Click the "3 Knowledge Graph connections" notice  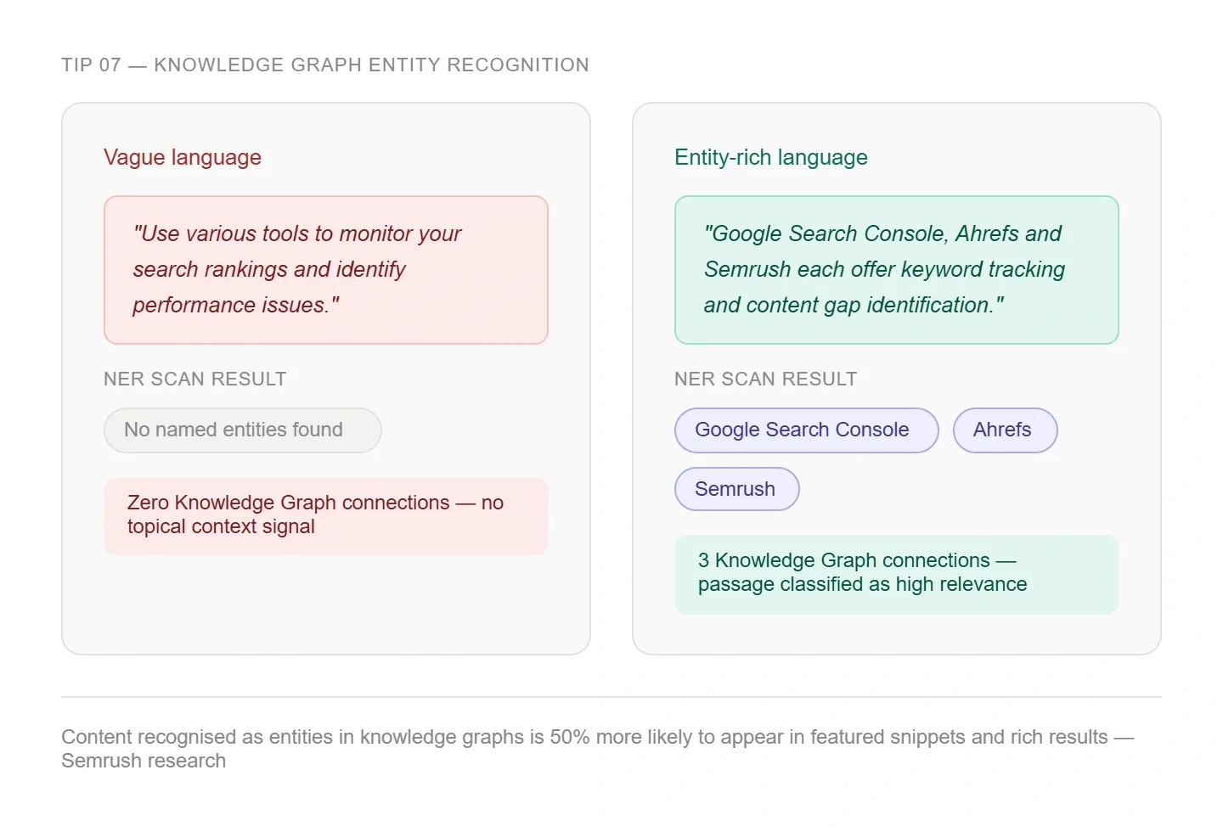point(896,573)
